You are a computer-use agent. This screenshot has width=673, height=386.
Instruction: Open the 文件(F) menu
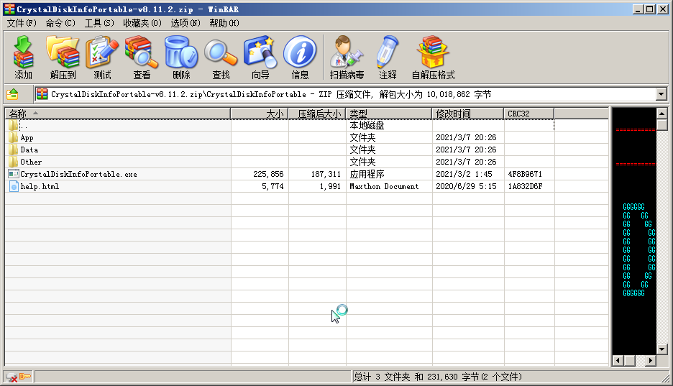[21, 23]
